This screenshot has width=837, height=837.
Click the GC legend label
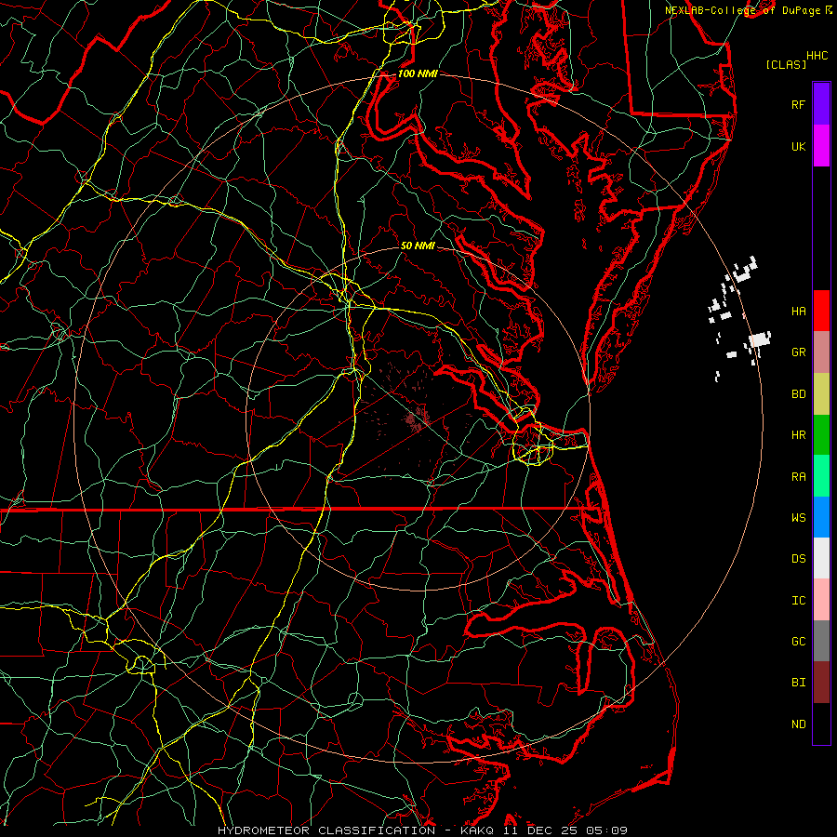798,642
